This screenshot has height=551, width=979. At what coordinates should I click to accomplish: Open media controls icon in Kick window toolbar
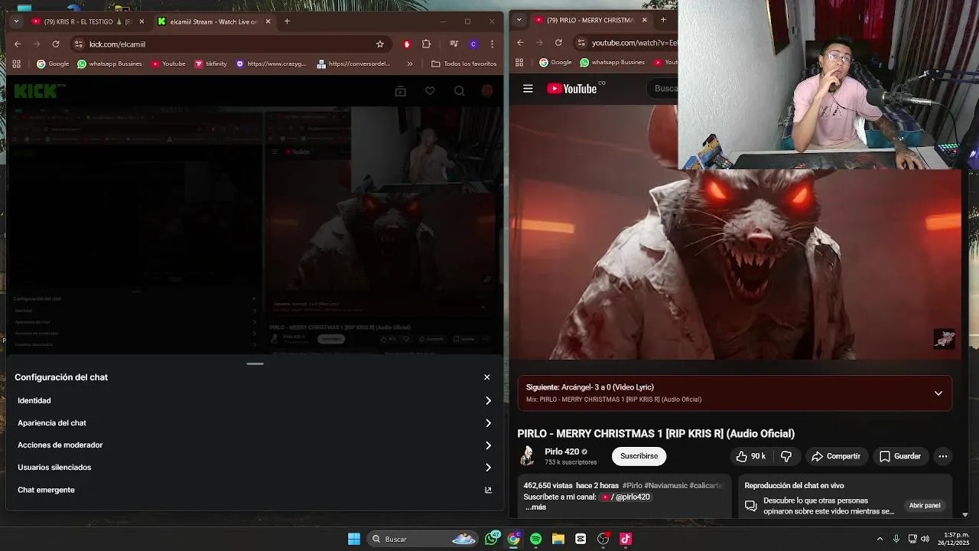click(454, 44)
